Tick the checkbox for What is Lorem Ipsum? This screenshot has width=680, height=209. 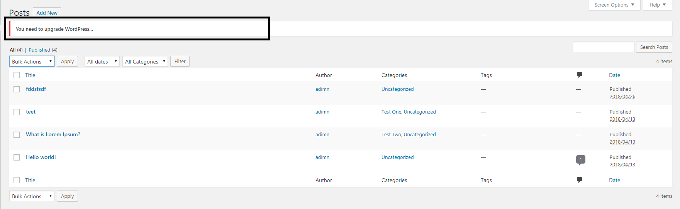[17, 135]
